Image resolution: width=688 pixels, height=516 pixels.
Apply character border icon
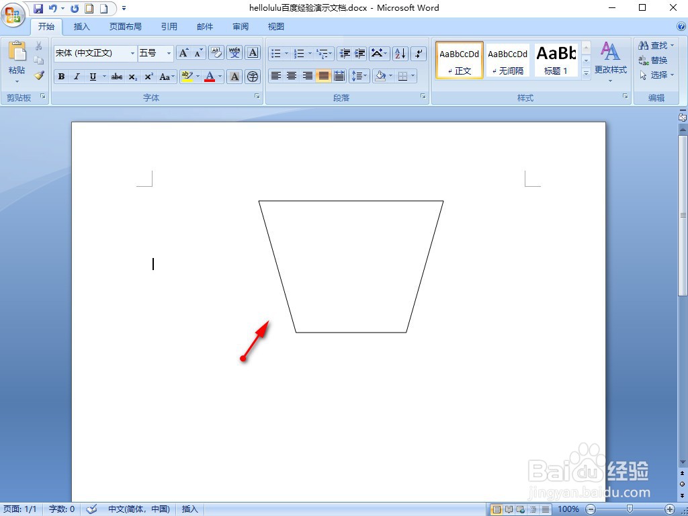253,53
